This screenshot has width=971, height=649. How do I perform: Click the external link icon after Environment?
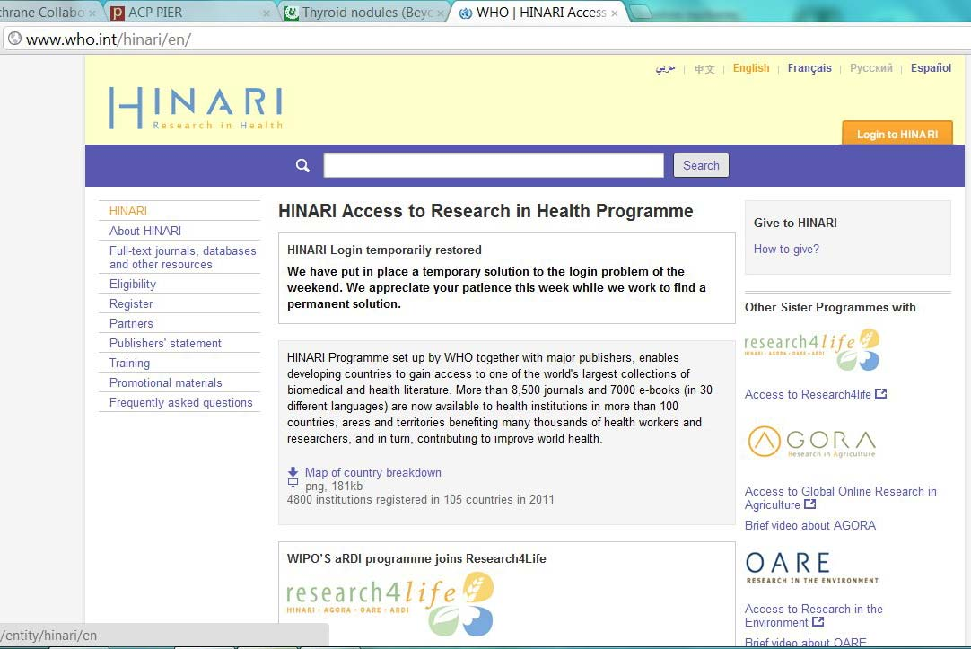click(818, 622)
